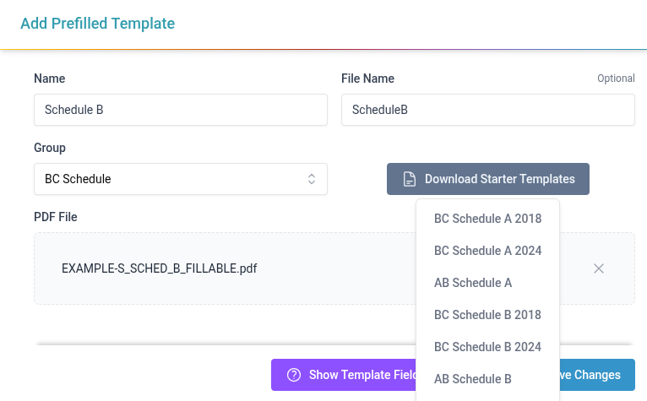647x401 pixels.
Task: Click the question mark icon on Show Template Fields
Action: point(294,375)
